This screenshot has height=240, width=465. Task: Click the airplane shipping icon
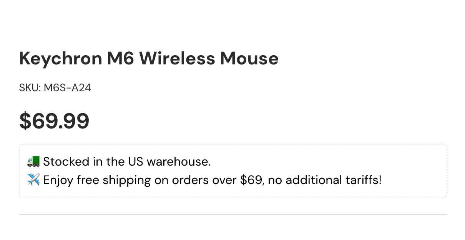33,180
